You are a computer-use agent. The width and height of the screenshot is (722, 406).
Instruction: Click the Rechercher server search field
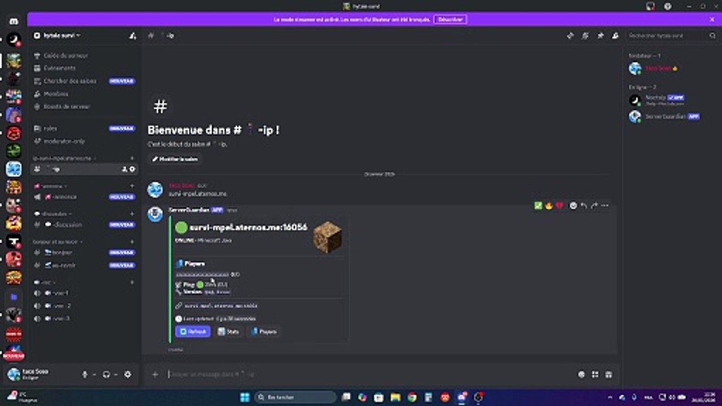pos(672,36)
